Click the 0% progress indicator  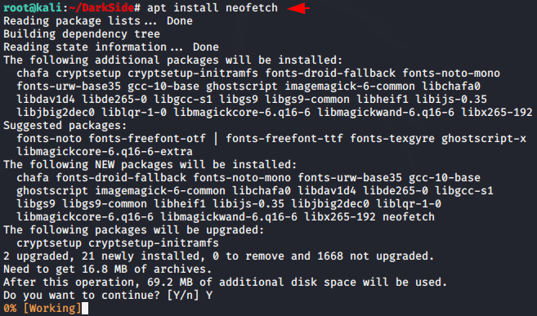coord(10,308)
